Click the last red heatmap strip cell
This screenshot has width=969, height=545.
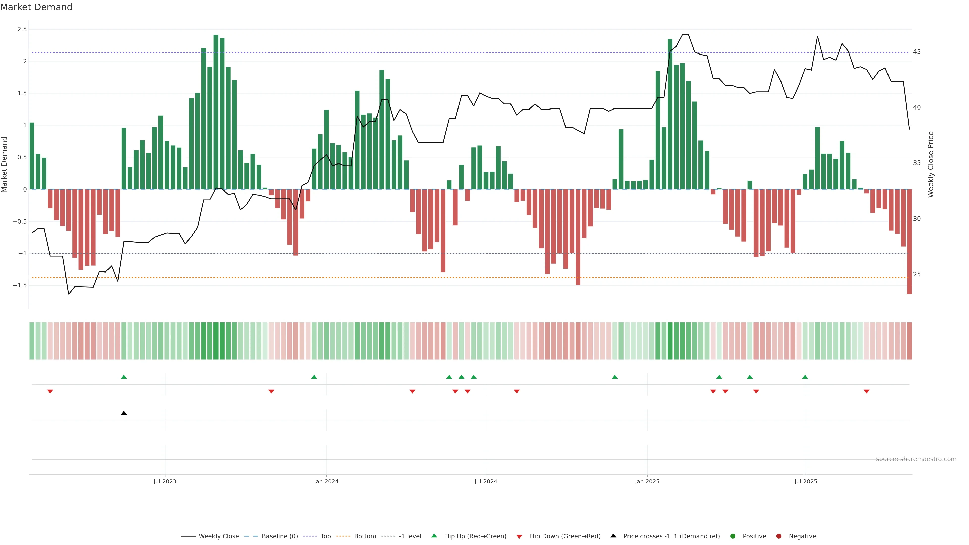(x=909, y=341)
